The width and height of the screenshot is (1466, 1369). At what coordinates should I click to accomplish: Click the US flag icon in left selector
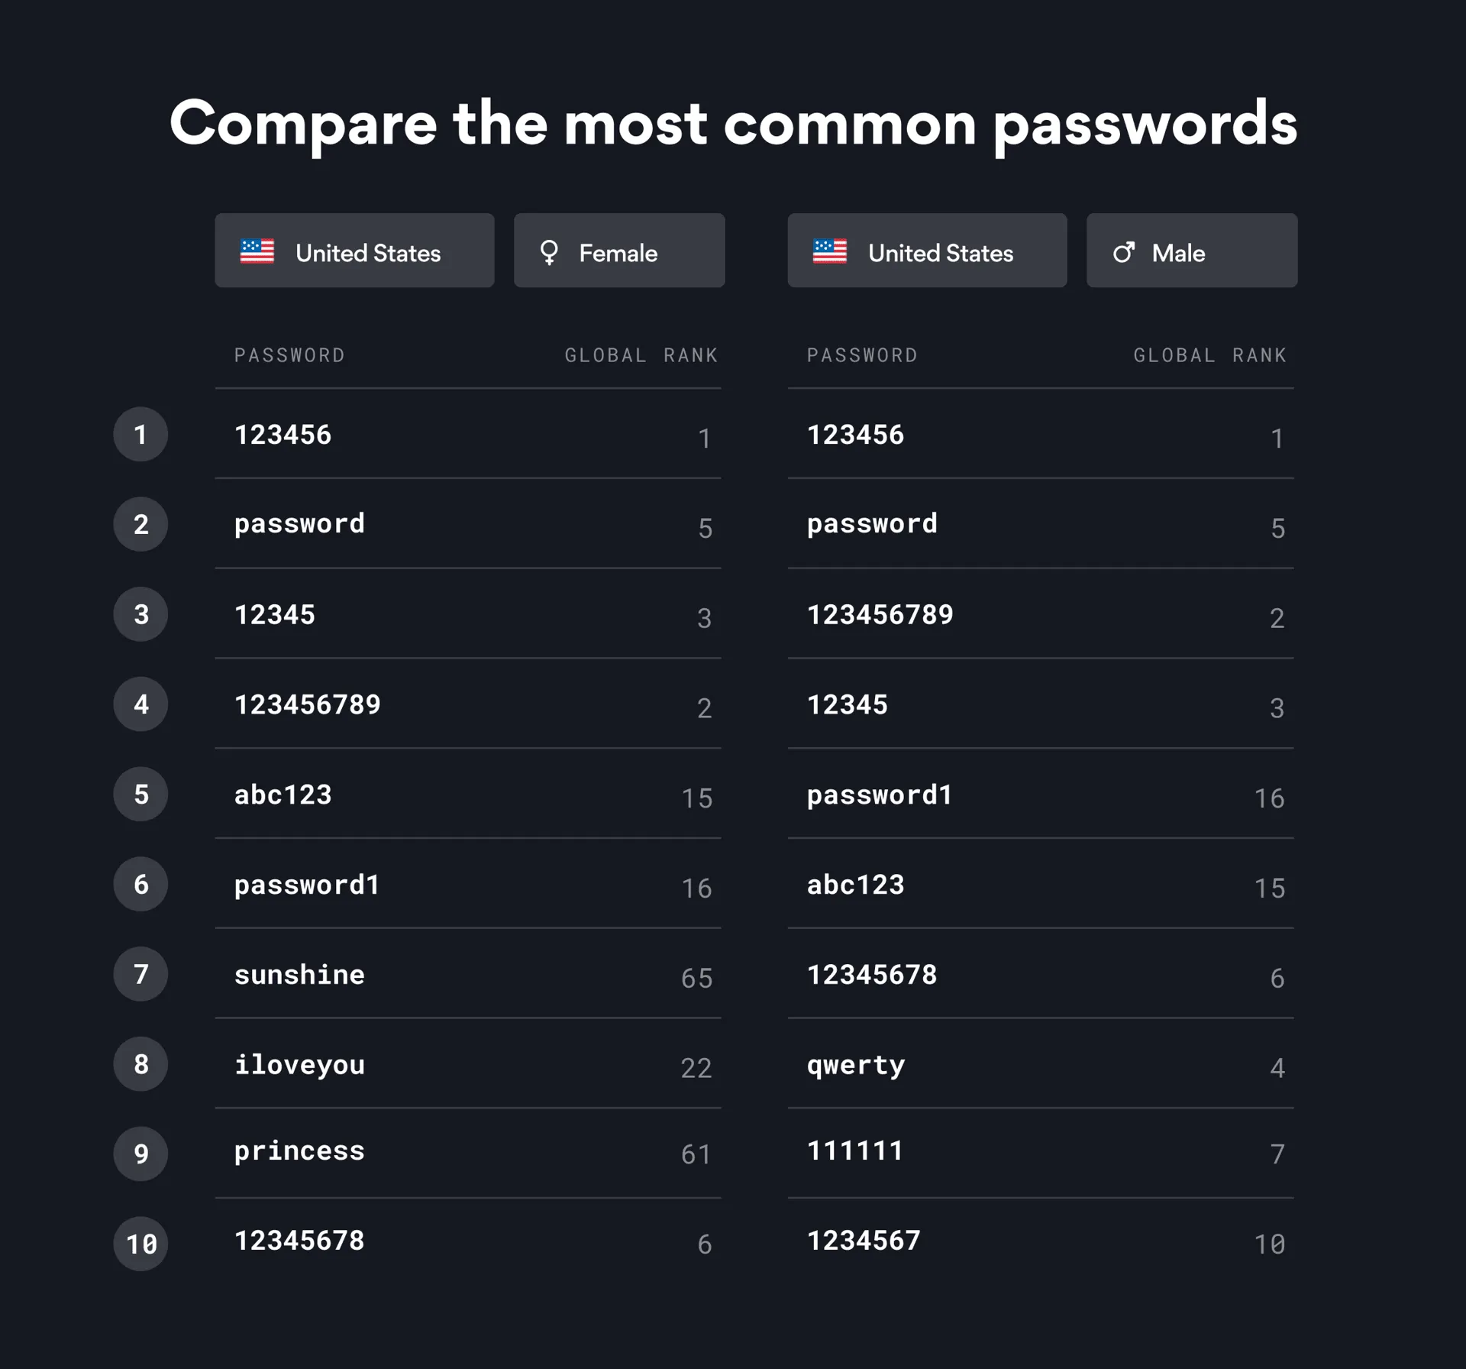[257, 251]
